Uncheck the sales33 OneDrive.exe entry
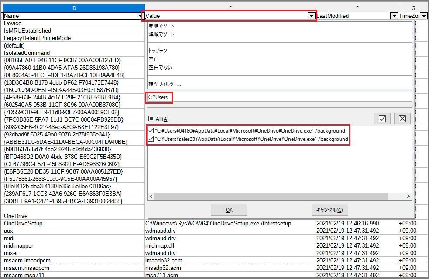 coord(151,139)
